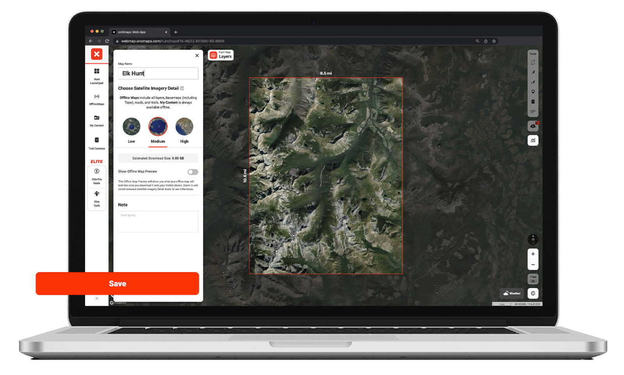This screenshot has height=375, width=624.
Task: Open the elevation profile tool
Action: [x=533, y=140]
